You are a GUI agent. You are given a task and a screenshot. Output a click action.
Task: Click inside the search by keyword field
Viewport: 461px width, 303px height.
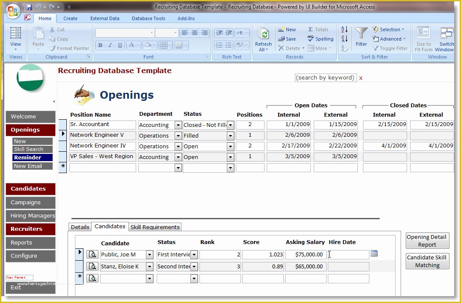[325, 78]
